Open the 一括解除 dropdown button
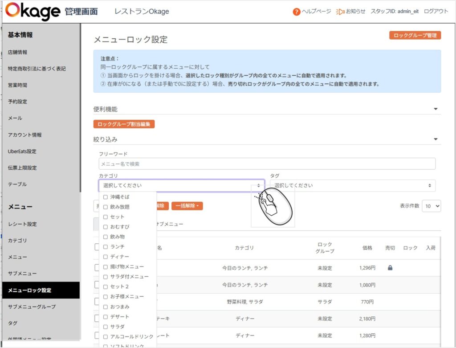 pos(187,206)
